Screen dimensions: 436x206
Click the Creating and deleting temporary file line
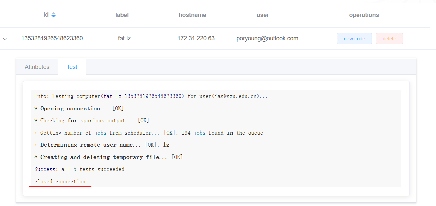(108, 157)
